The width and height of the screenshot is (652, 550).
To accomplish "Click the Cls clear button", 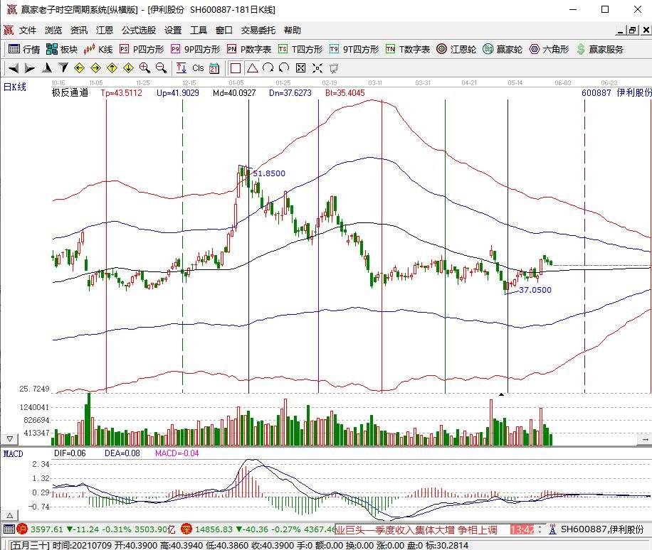I will coord(198,68).
